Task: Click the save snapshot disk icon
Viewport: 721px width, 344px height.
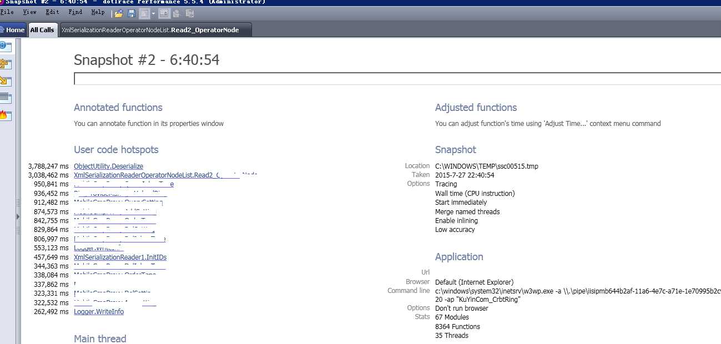Action: (132, 13)
